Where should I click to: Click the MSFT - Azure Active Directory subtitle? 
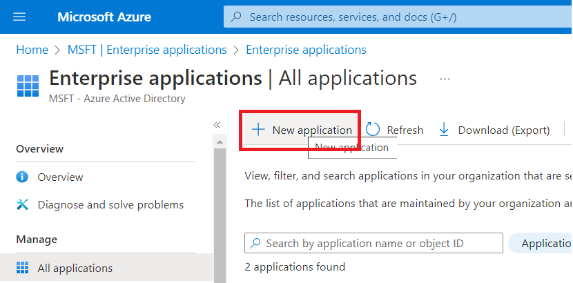tap(117, 99)
